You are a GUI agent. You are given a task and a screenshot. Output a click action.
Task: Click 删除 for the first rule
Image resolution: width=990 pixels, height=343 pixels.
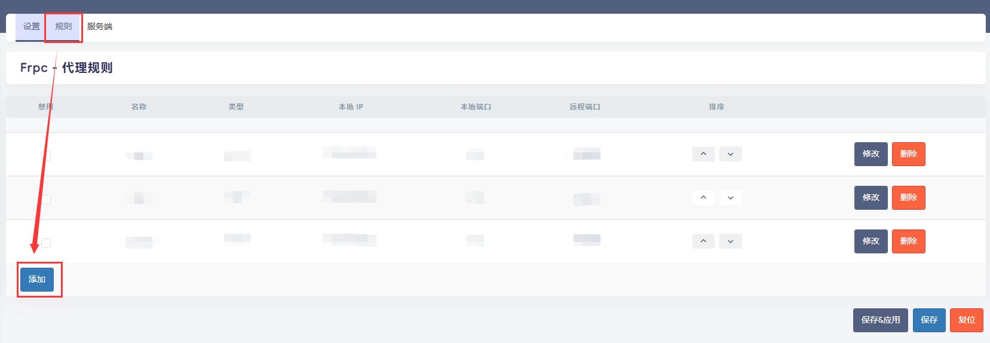(908, 154)
